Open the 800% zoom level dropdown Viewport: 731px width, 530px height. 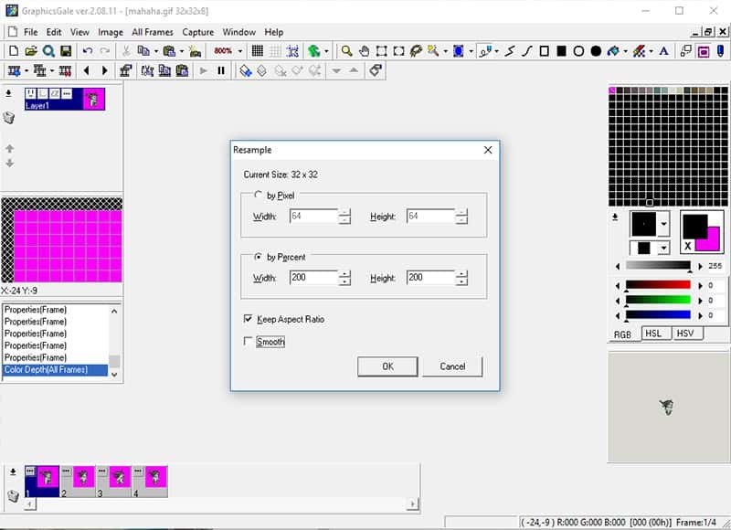(x=240, y=51)
